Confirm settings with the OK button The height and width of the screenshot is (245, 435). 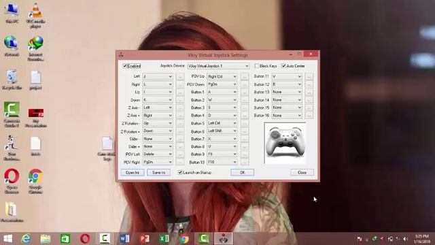click(x=242, y=172)
